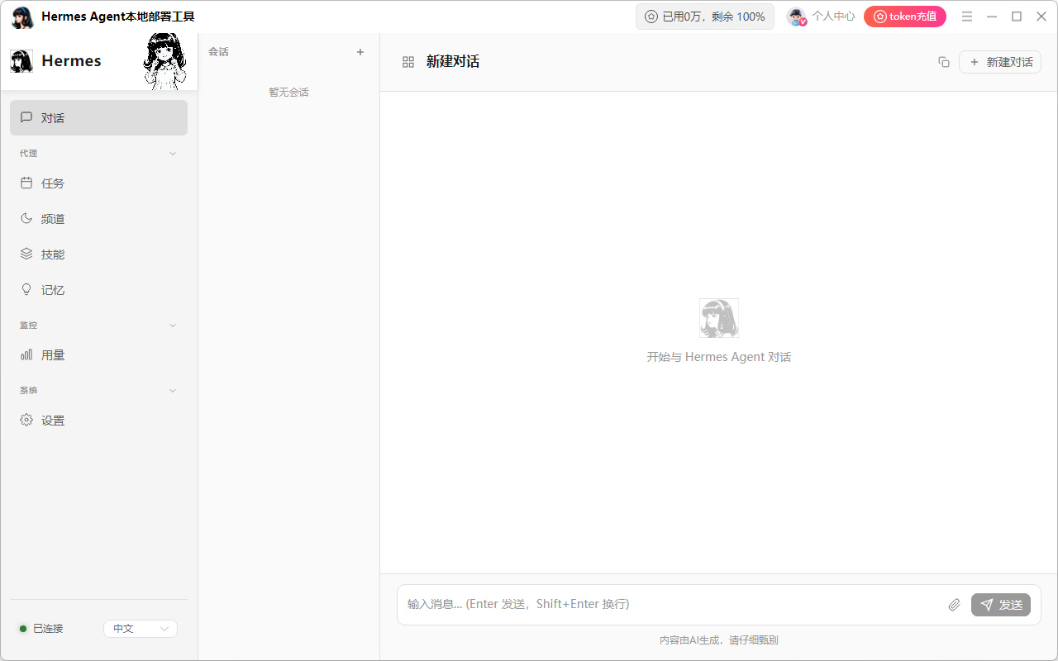Click the 会话 panel heading
Image resolution: width=1058 pixels, height=661 pixels.
tap(218, 52)
